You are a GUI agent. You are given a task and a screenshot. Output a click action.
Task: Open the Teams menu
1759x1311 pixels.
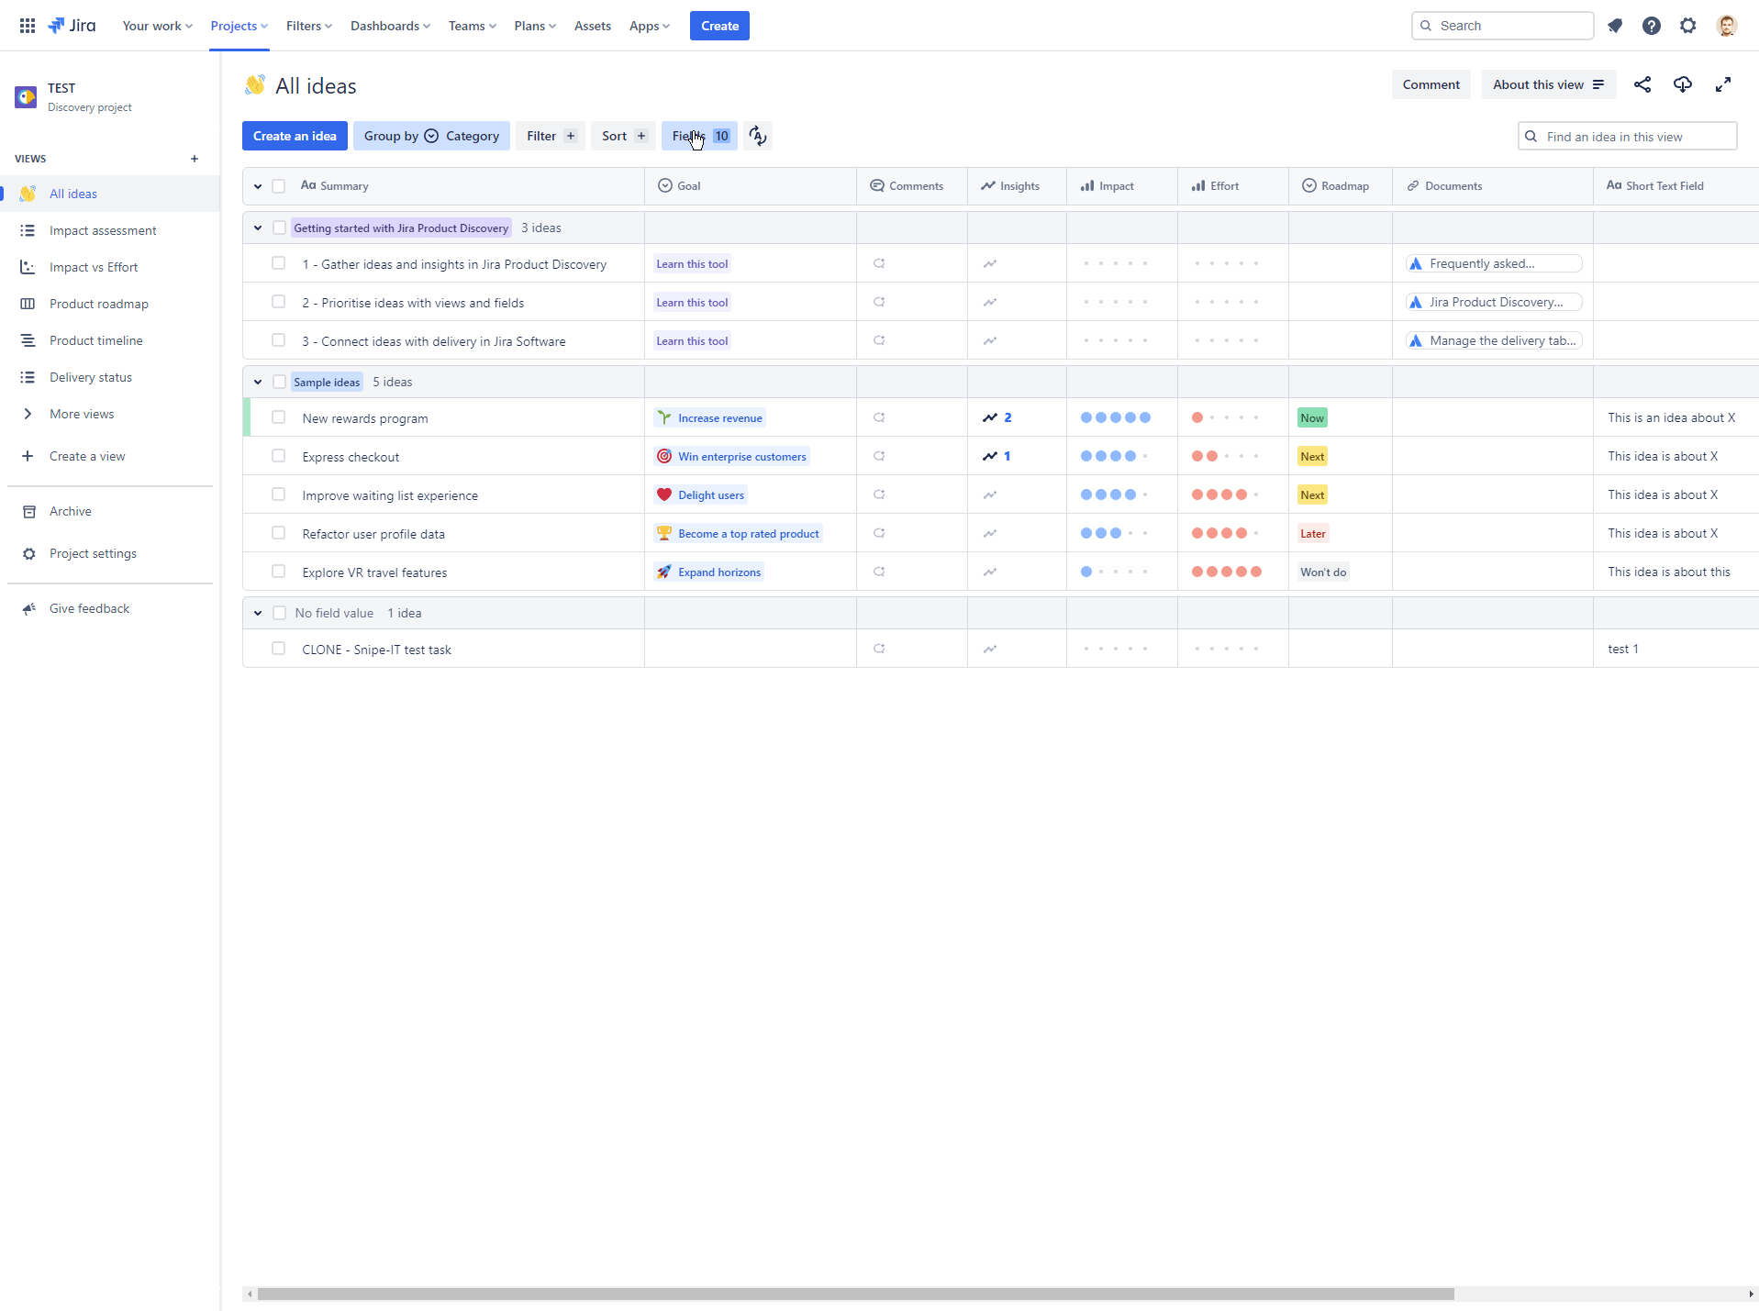tap(471, 26)
